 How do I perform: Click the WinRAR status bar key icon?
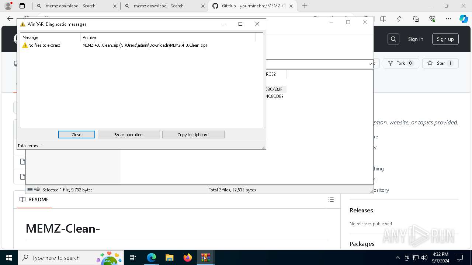pos(37,190)
